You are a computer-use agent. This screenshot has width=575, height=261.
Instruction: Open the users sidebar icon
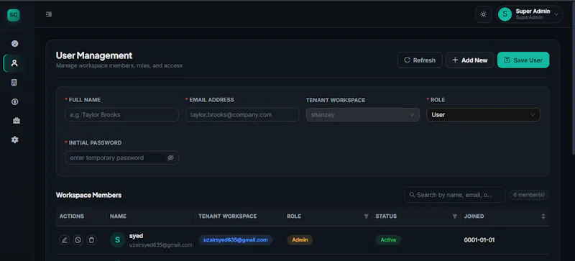[x=14, y=63]
